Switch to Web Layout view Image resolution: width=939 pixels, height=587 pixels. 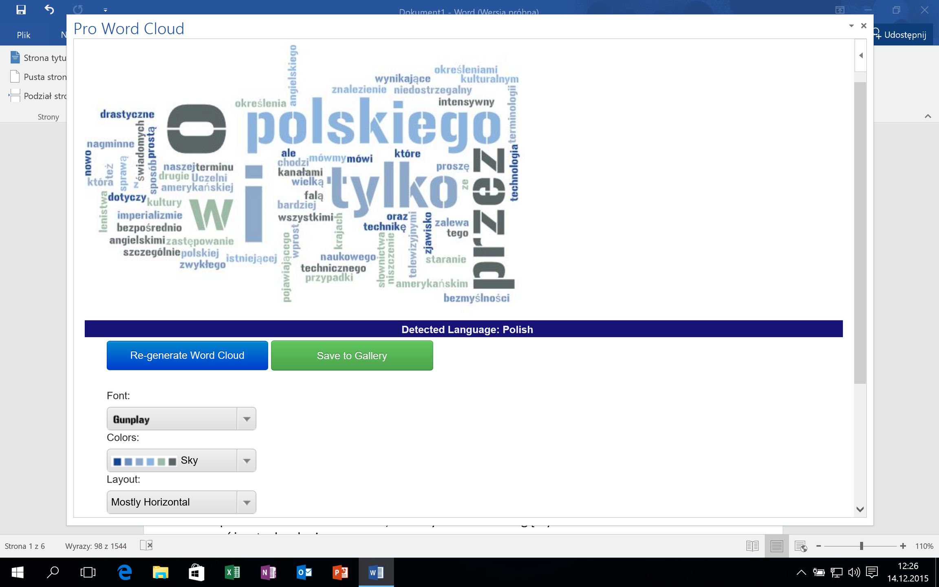801,546
